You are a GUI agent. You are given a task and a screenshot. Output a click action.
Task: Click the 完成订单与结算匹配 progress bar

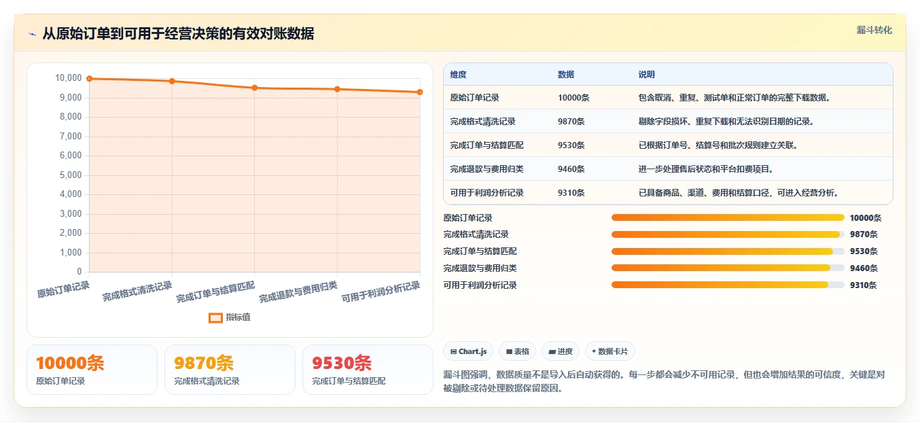click(x=728, y=251)
